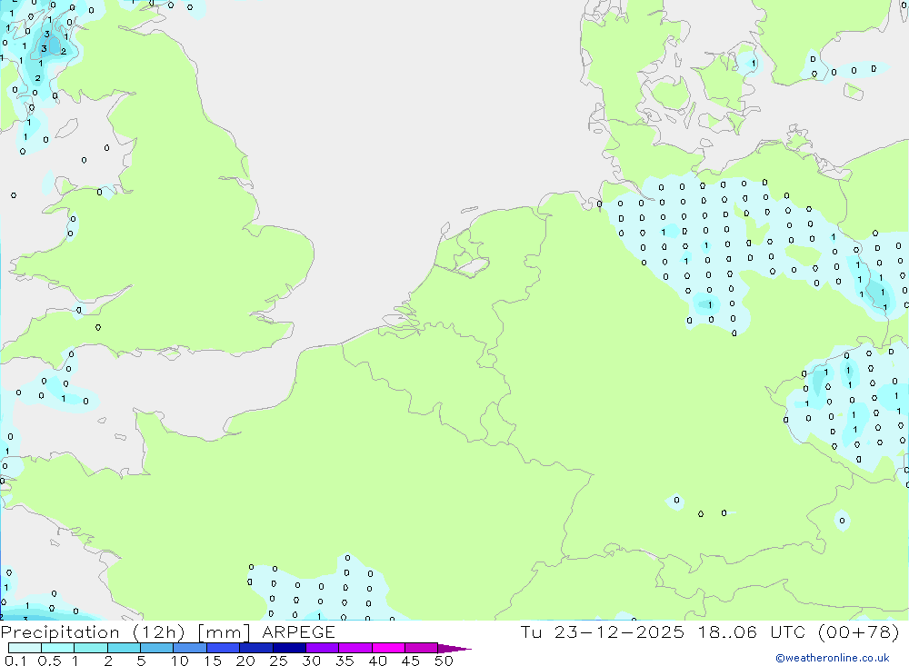
Task: Click the '45' legend value label
Action: point(411,661)
